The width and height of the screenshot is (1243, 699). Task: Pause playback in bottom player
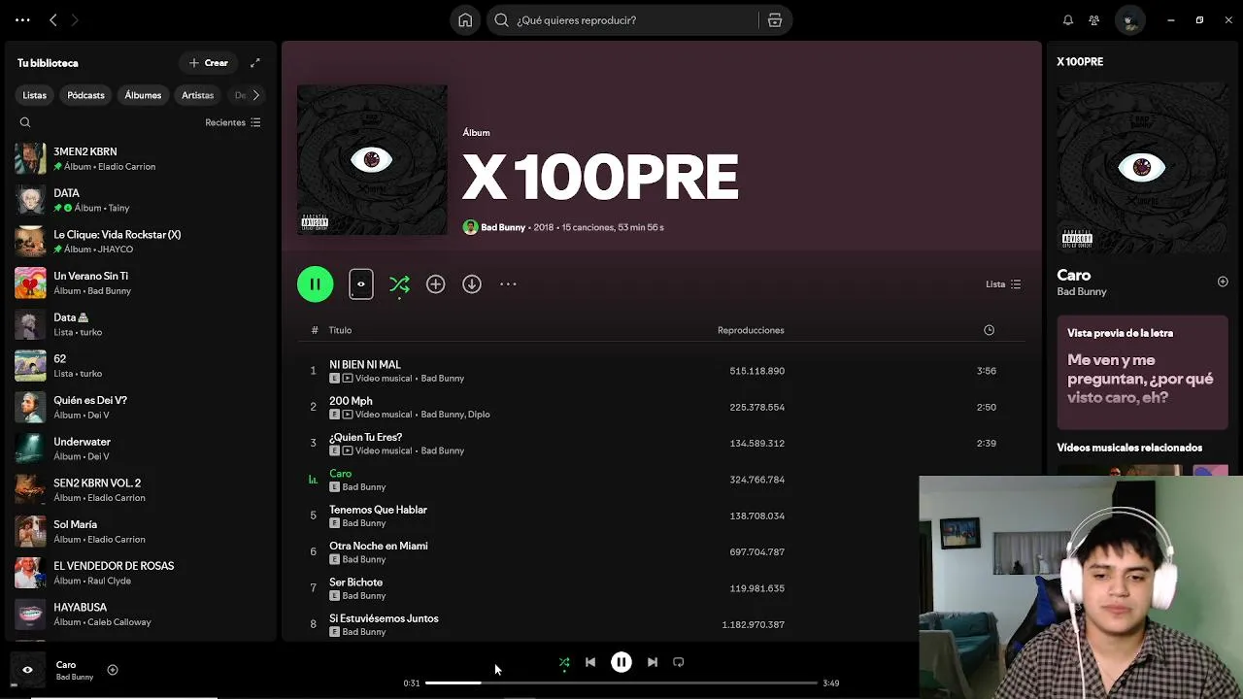tap(621, 662)
